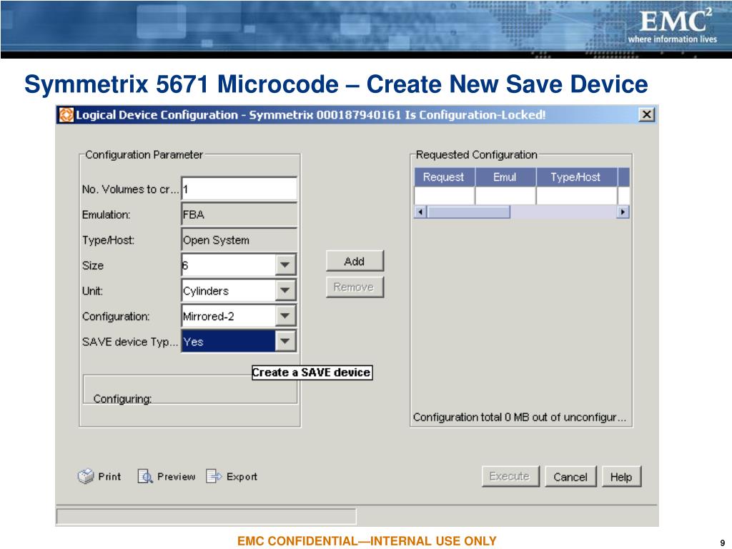Open the Size dropdown arrow
The width and height of the screenshot is (732, 549).
click(x=285, y=265)
